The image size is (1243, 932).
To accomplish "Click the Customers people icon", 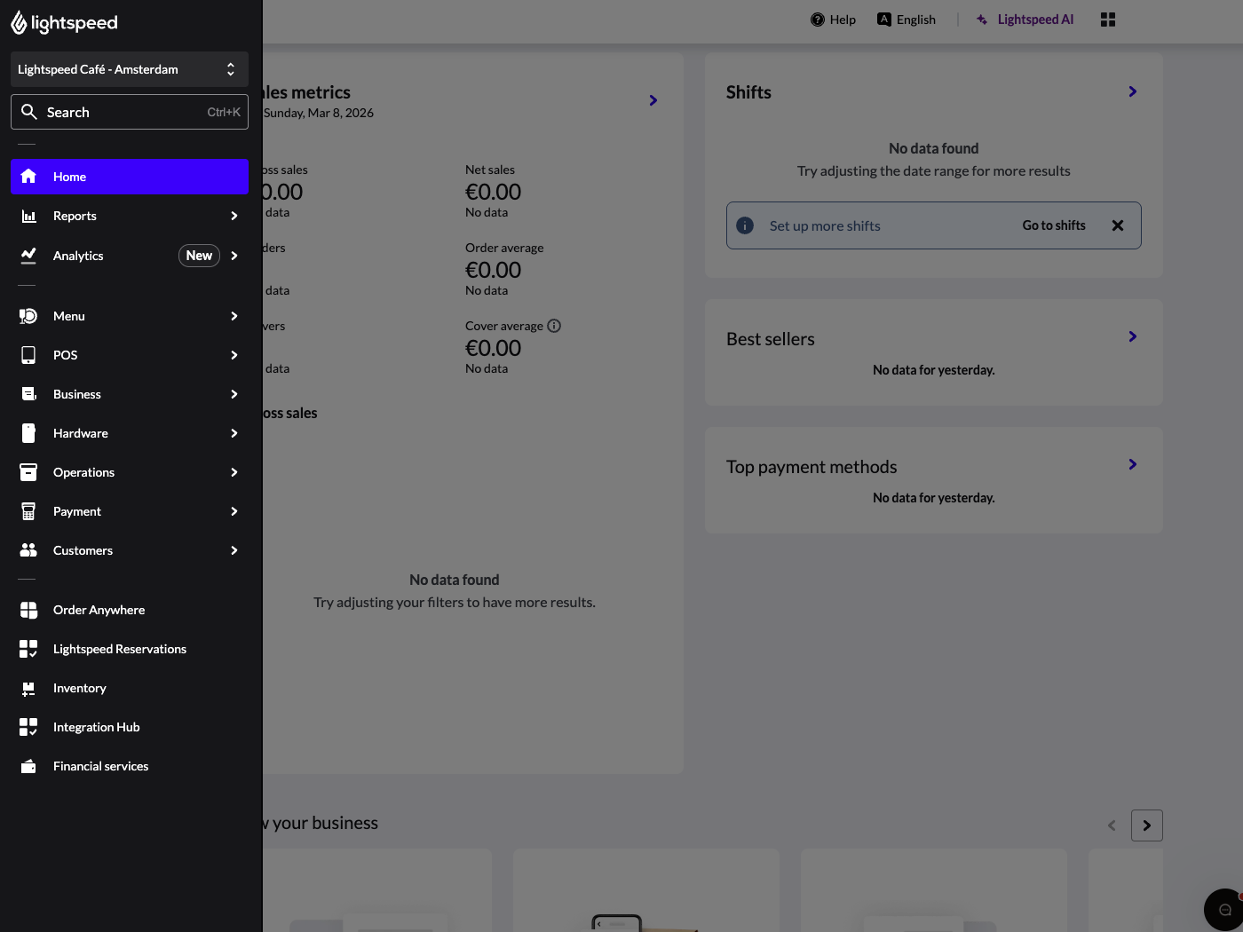I will point(28,549).
